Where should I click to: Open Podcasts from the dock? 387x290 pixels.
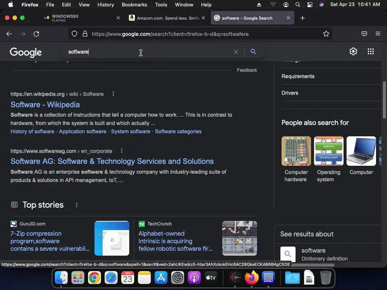coord(194,278)
